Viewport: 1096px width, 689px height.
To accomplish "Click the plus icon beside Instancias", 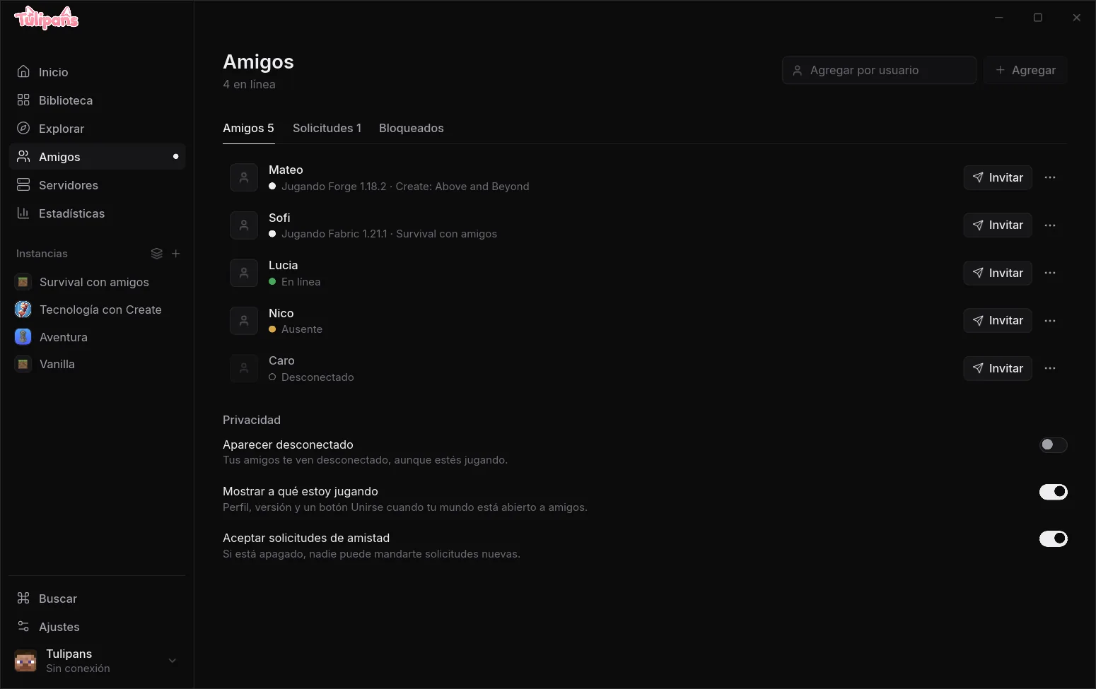I will (176, 254).
